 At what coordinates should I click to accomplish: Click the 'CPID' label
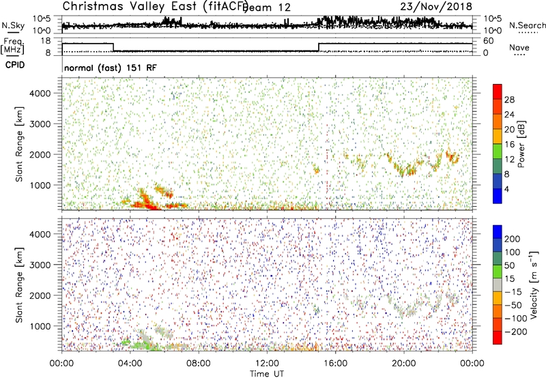pos(15,65)
